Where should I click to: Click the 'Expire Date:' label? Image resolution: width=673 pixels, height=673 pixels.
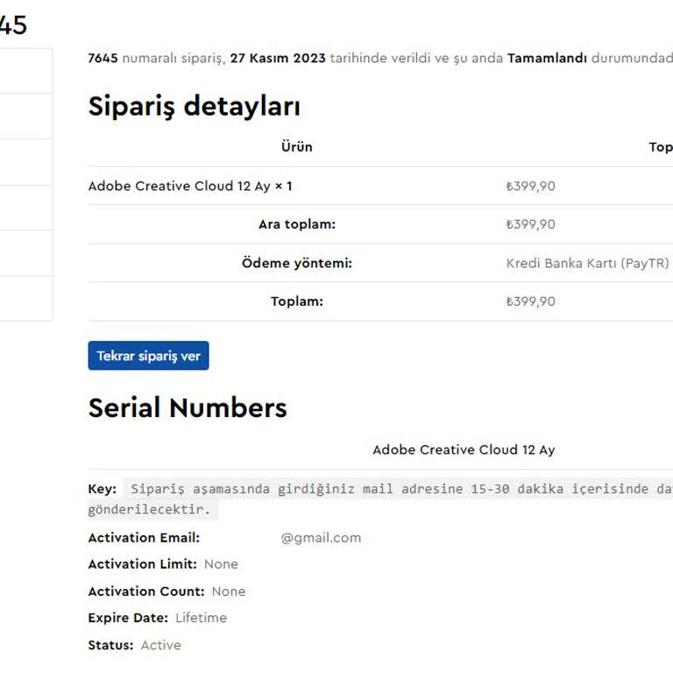click(128, 618)
